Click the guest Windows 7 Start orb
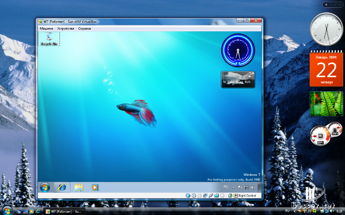The image size is (345, 215). tap(45, 187)
